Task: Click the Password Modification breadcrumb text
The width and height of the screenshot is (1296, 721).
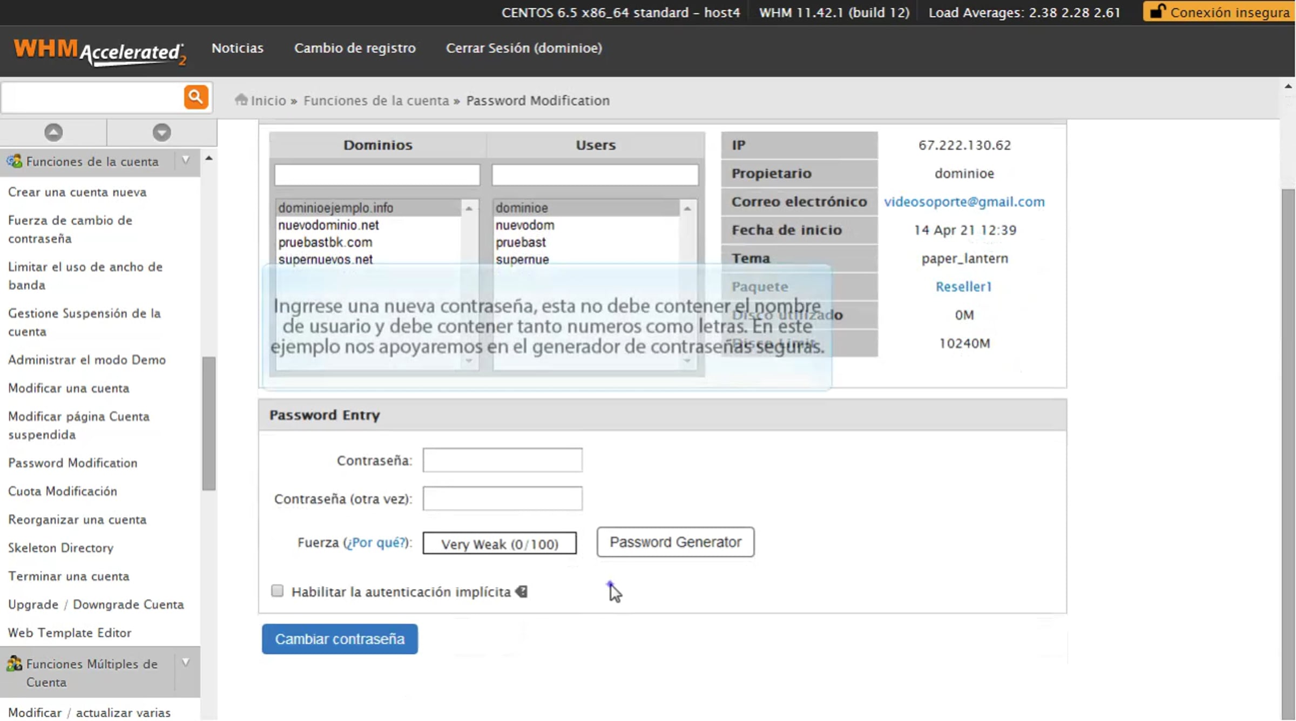Action: click(538, 100)
